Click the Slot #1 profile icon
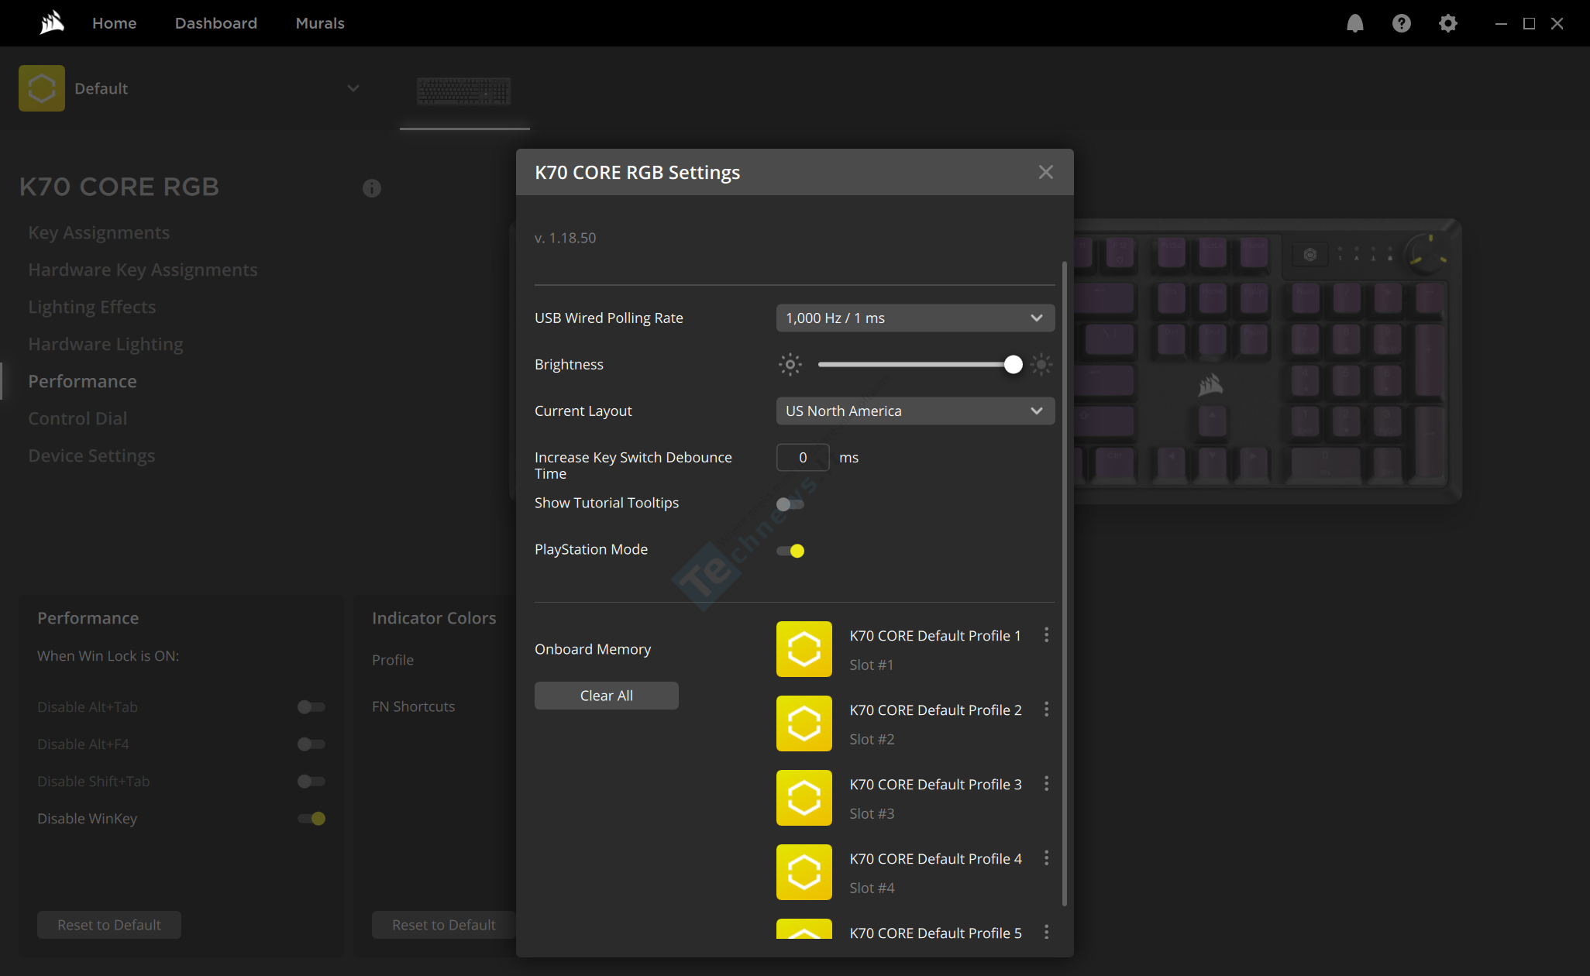 coord(804,649)
